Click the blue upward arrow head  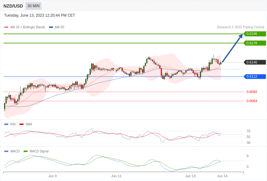(x=241, y=36)
